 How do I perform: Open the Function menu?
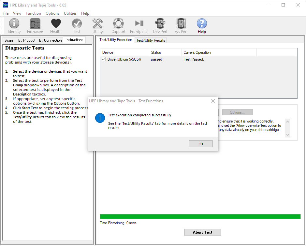pyautogui.click(x=33, y=13)
